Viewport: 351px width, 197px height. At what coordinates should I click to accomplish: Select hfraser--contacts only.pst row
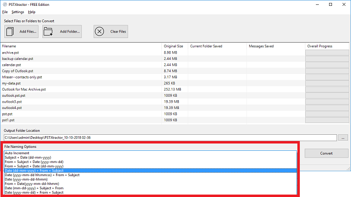coord(175,77)
